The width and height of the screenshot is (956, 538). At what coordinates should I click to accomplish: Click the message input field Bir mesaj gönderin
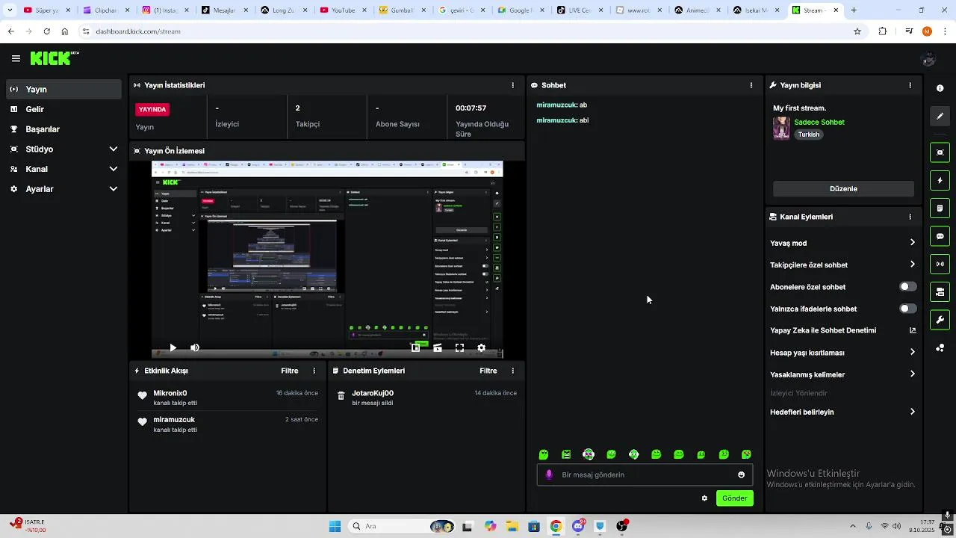tap(645, 474)
